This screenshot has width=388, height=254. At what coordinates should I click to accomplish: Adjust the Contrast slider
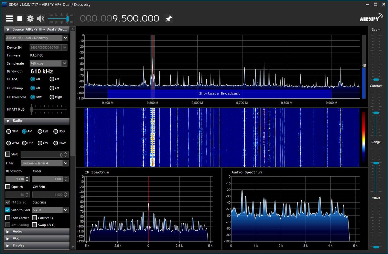pos(376,113)
